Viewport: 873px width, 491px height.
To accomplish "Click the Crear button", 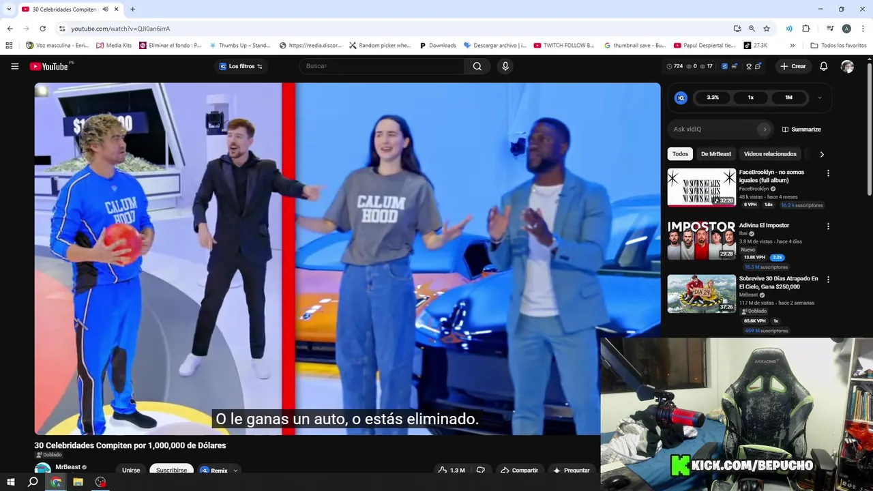I will [x=793, y=66].
